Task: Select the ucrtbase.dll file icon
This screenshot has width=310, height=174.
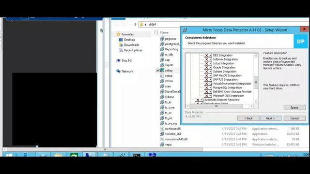Action: [162, 129]
